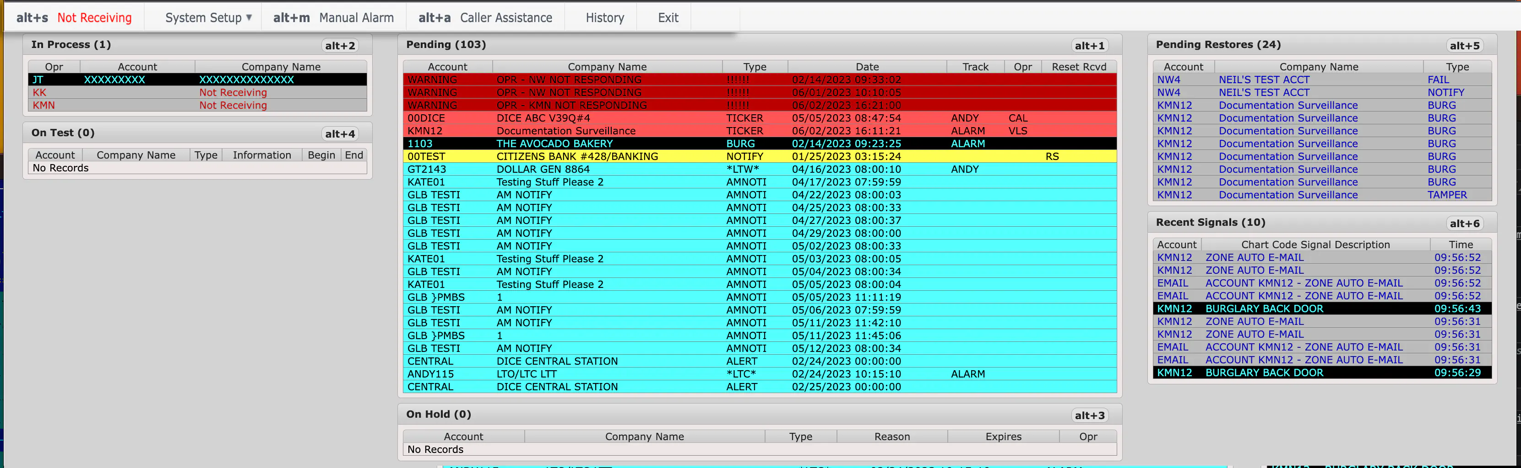
Task: Click Exit in the top menu
Action: pos(668,18)
